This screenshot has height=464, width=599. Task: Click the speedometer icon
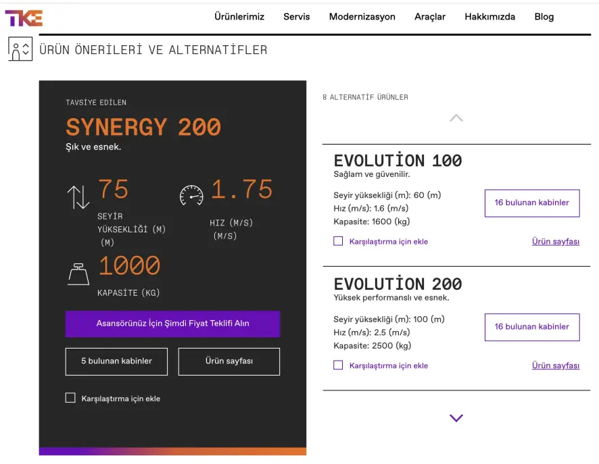(x=191, y=195)
